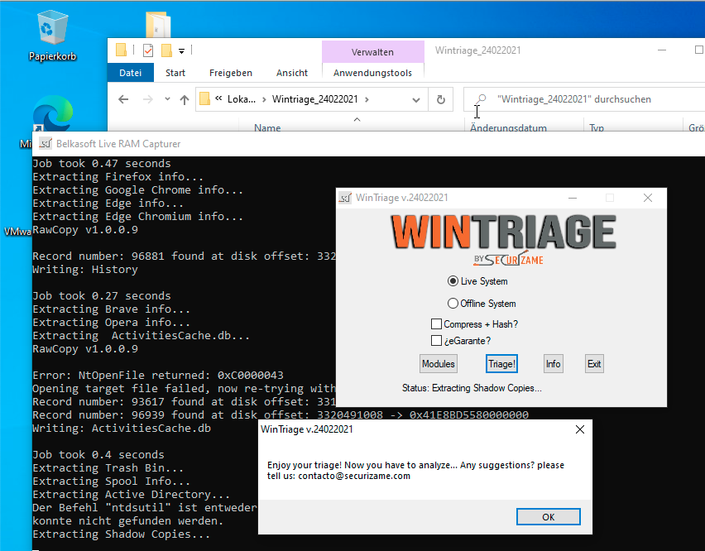Go back in the Explorer window
Screen dimensions: 705x551
click(x=123, y=99)
